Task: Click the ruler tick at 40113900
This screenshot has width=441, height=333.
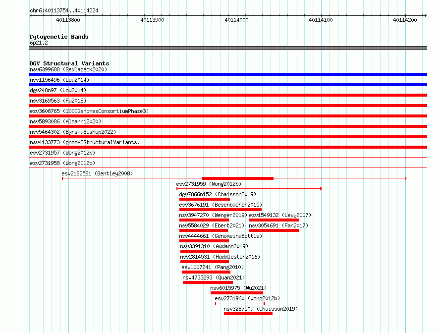Action: pyautogui.click(x=153, y=16)
